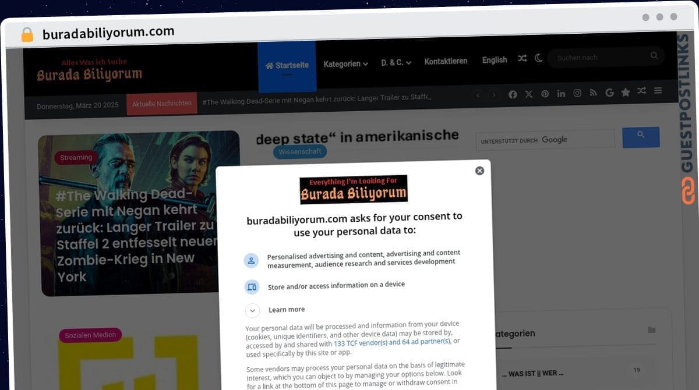
Task: Open the Startseite home tab
Action: coord(287,66)
